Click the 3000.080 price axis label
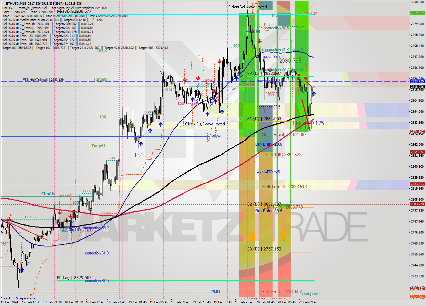 click(x=417, y=2)
